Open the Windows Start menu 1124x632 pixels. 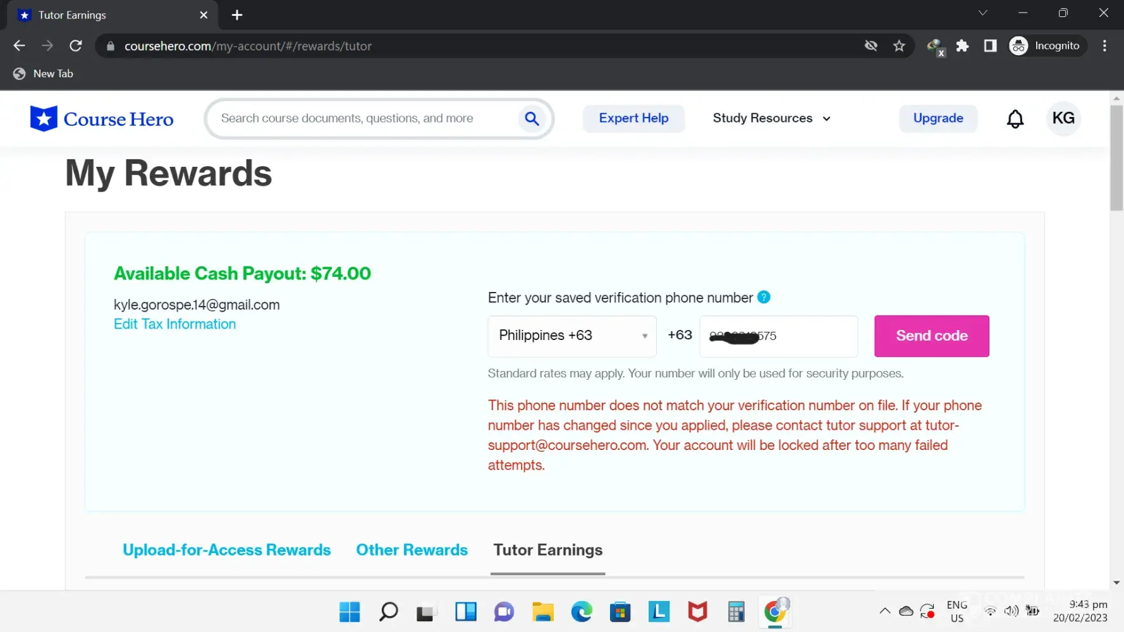tap(350, 612)
